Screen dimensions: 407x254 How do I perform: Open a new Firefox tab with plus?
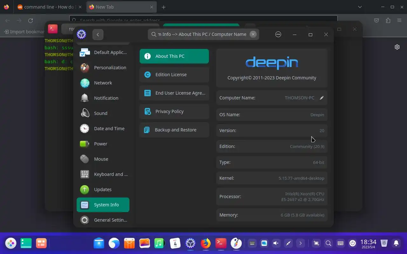coord(163,7)
